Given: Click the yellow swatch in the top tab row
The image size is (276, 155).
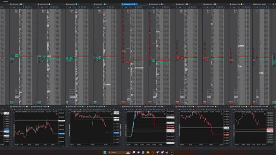Looking at the screenshot, I should coord(241,4).
